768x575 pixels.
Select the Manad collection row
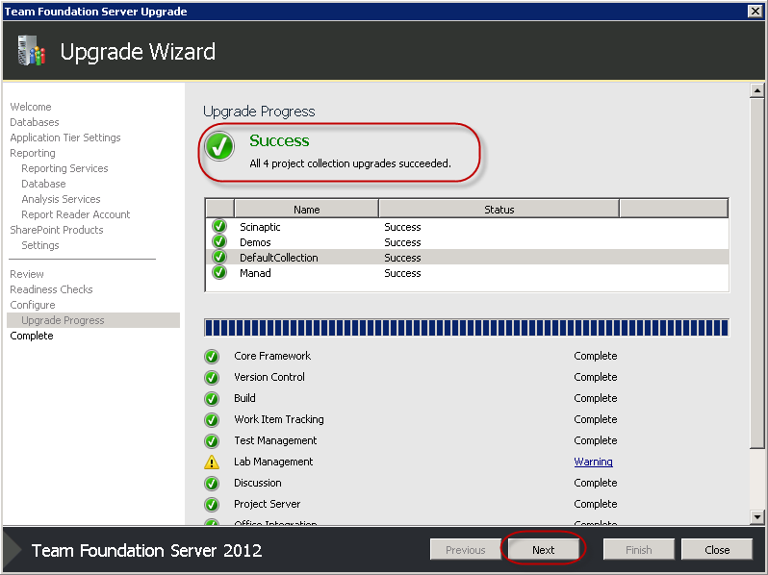pyautogui.click(x=467, y=273)
